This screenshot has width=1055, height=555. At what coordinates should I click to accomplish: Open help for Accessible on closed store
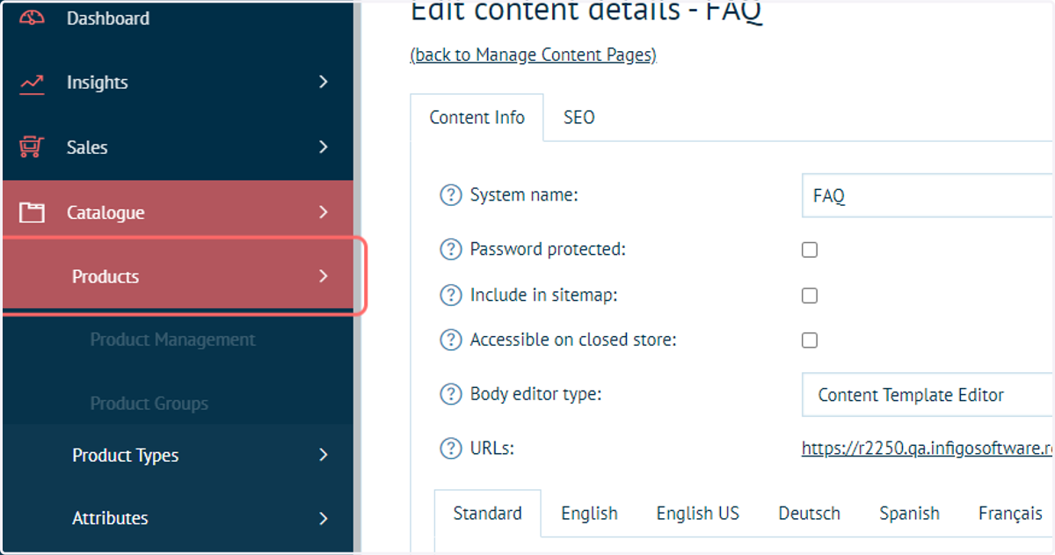[450, 340]
